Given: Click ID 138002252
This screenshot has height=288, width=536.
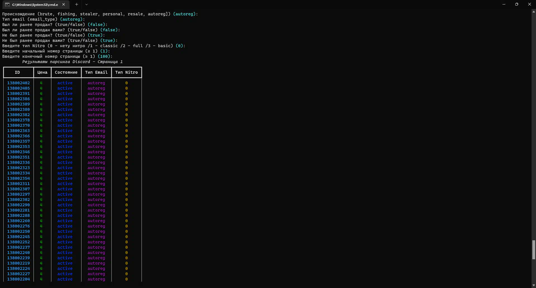Looking at the screenshot, I should click(18, 242).
